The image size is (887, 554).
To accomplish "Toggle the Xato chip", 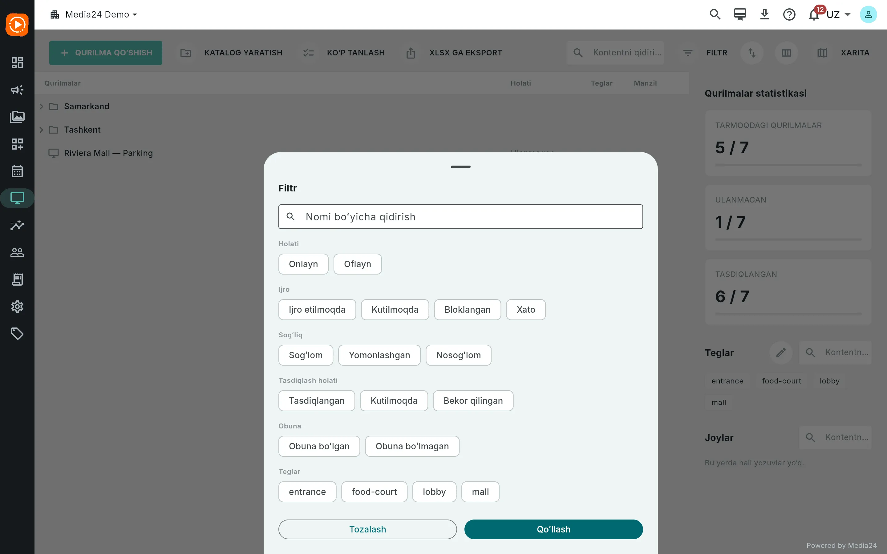I will [526, 310].
